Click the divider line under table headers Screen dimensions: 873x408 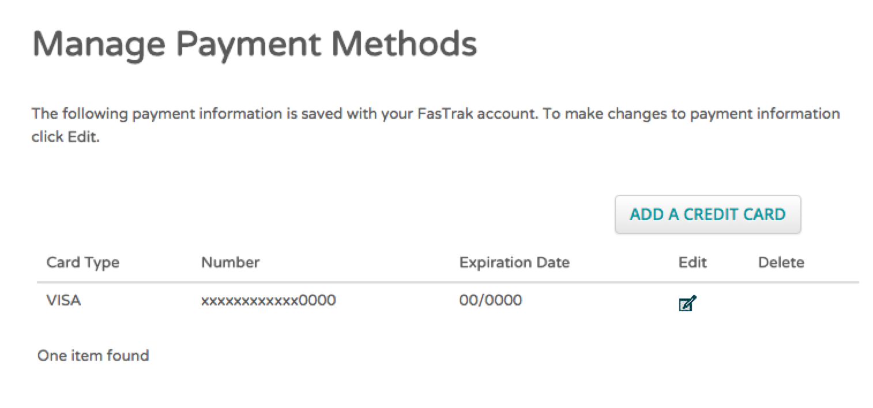[x=448, y=282]
